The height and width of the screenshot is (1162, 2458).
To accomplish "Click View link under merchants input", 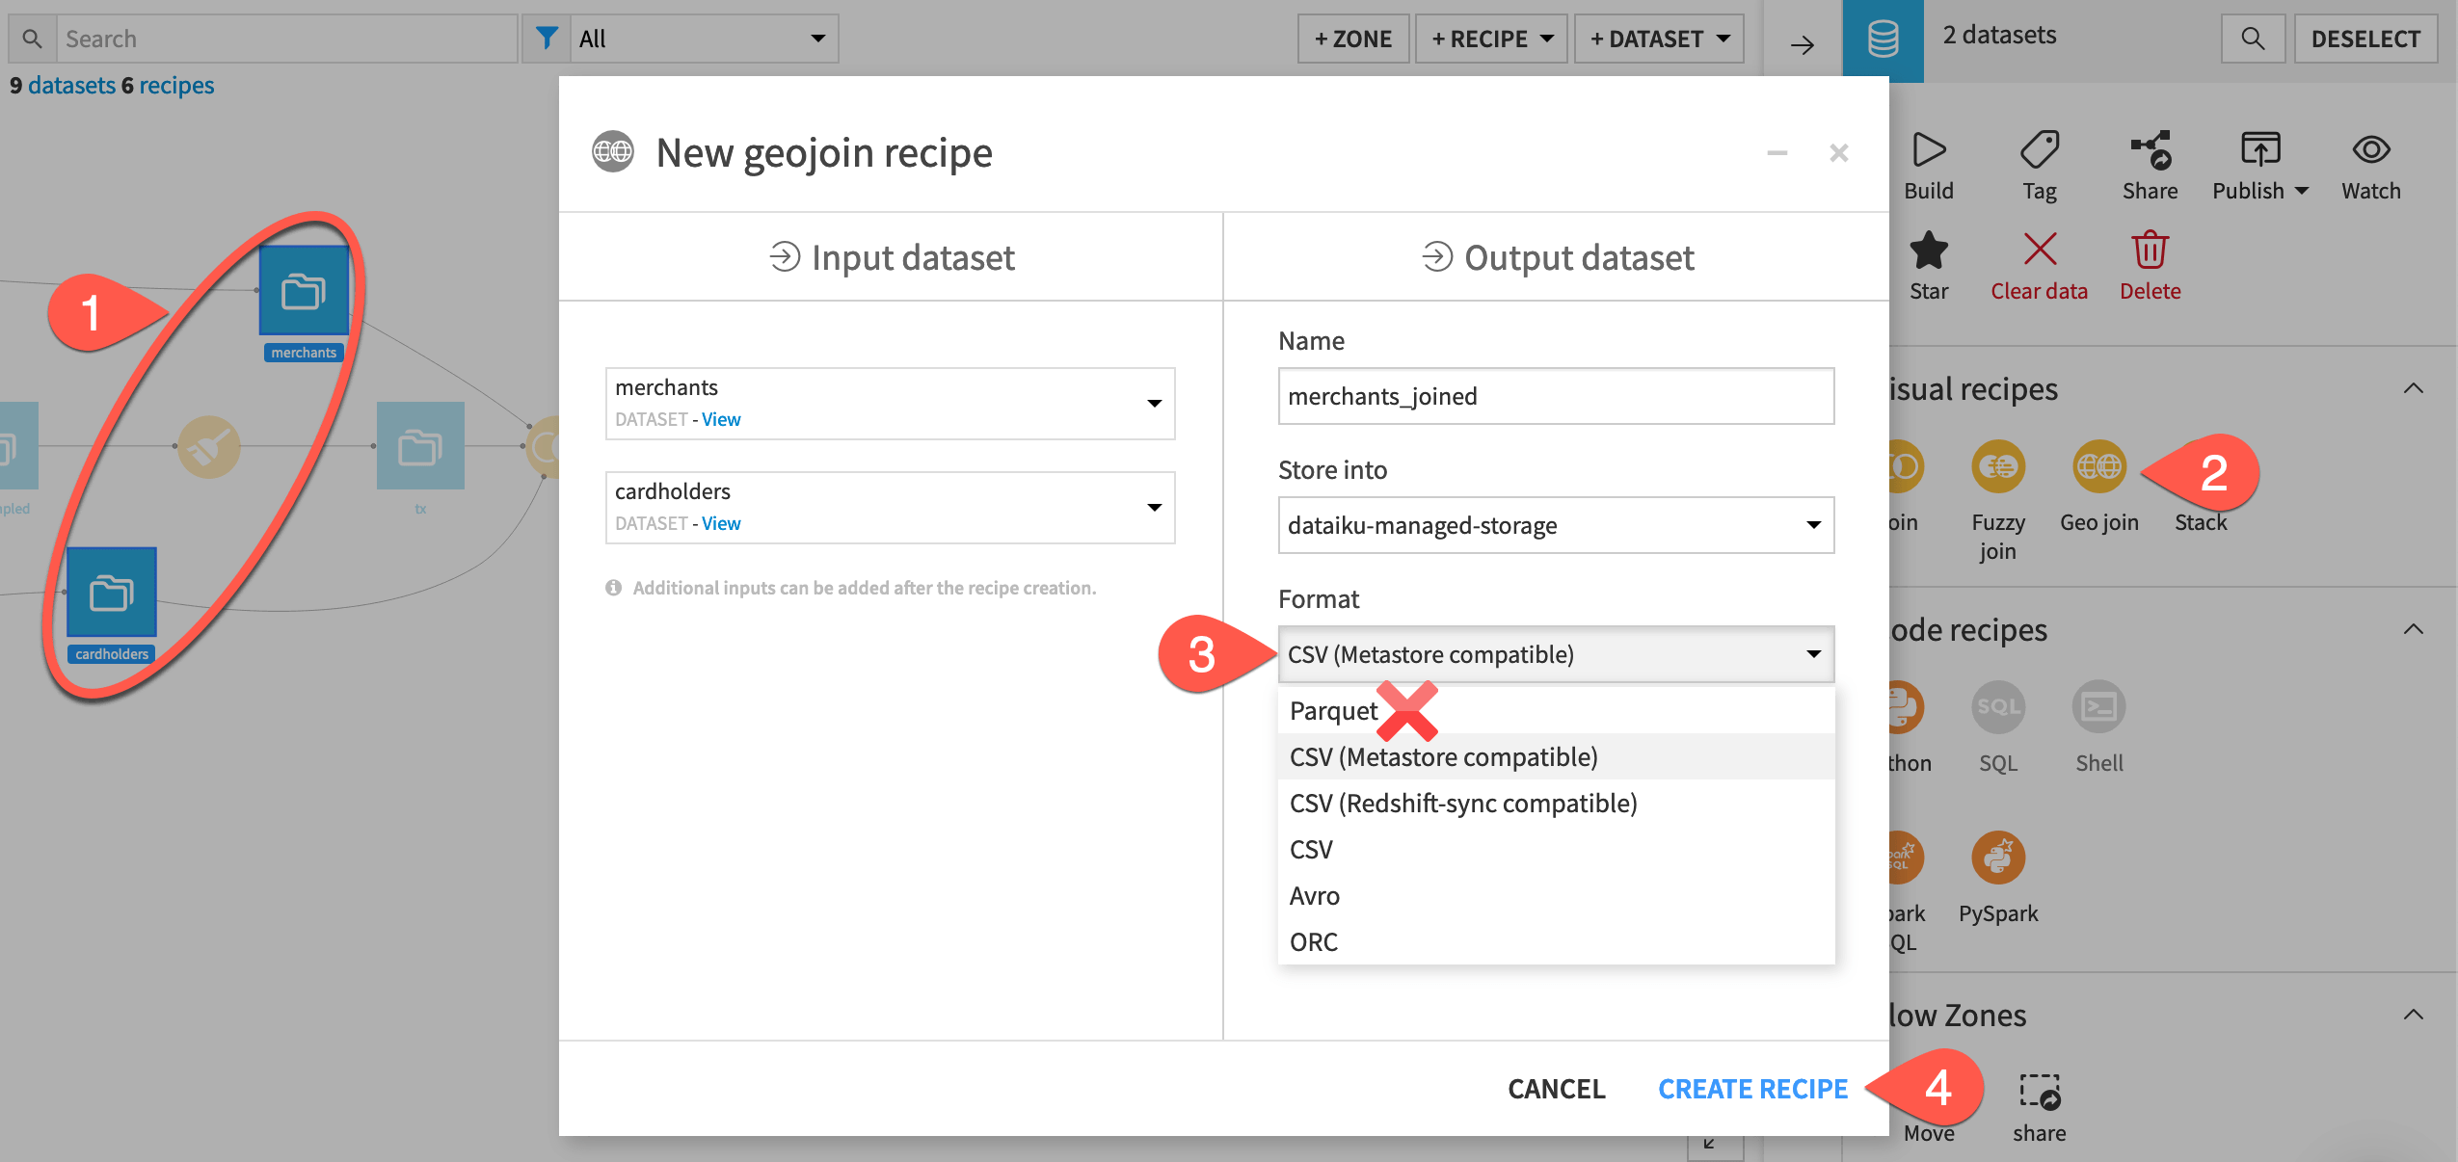I will coord(721,419).
